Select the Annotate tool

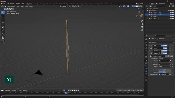coord(3,34)
